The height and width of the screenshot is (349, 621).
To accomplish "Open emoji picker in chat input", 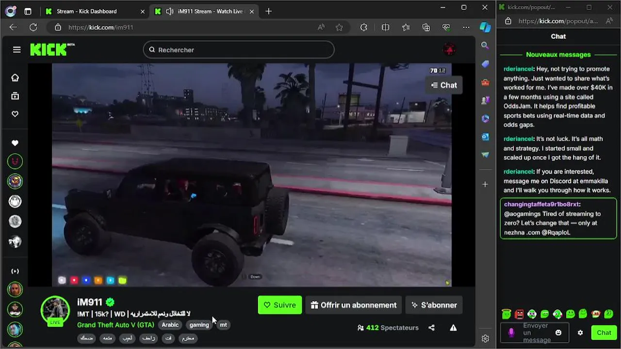I will click(558, 333).
